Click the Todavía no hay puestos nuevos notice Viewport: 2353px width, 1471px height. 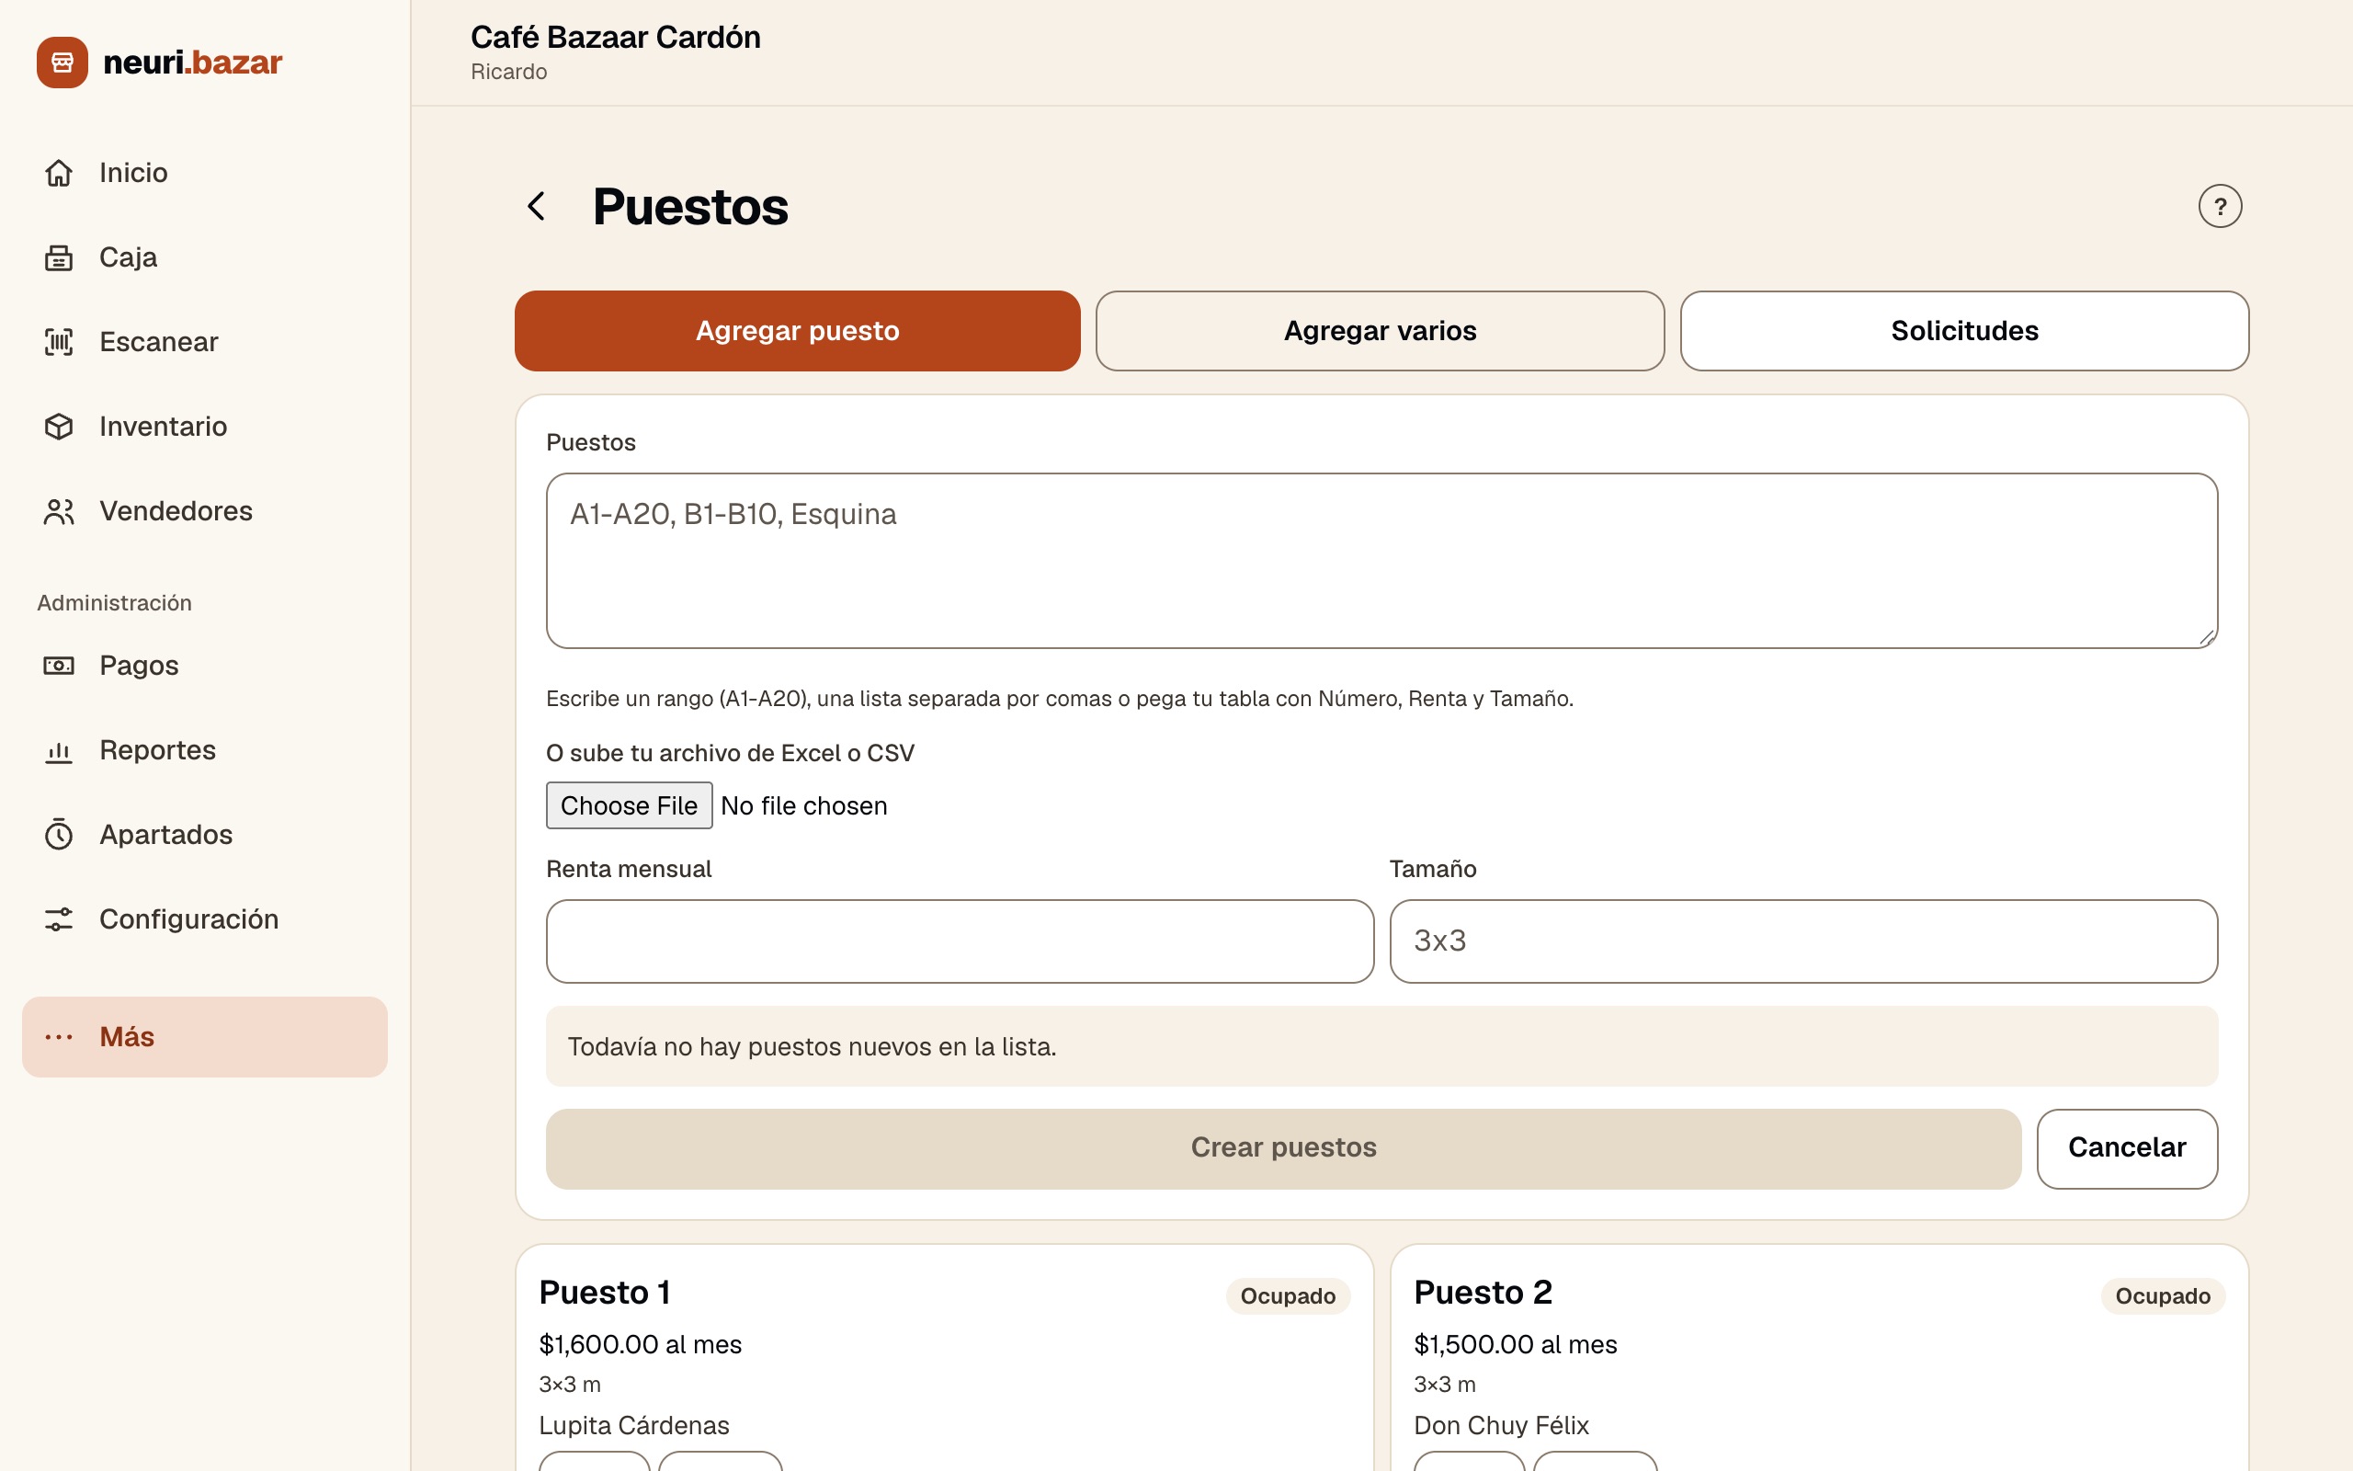pyautogui.click(x=1381, y=1047)
